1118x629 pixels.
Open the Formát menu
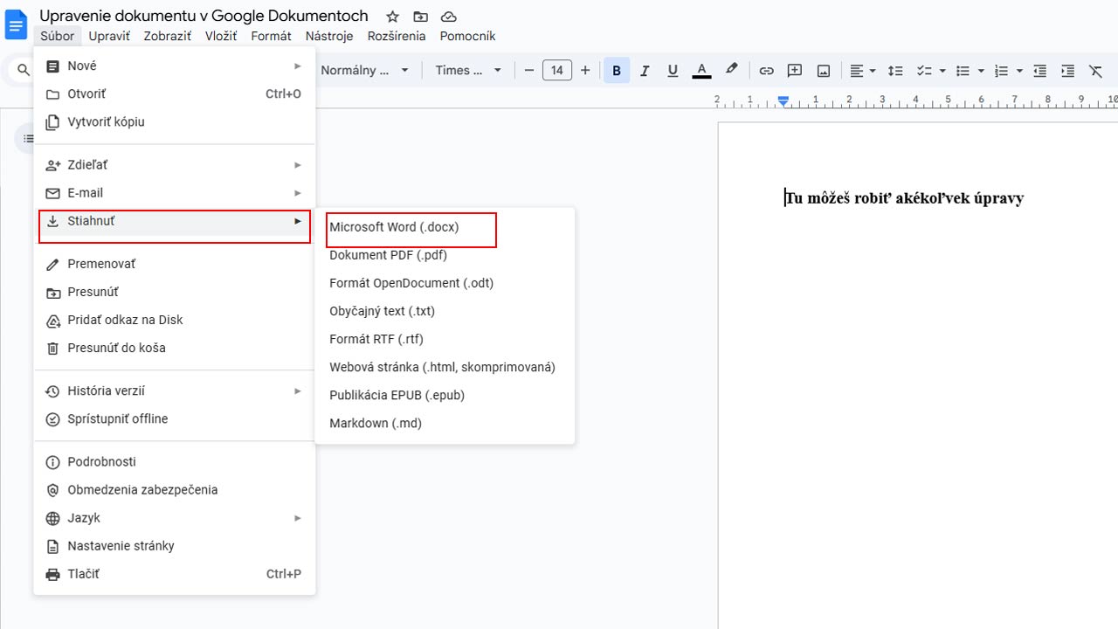pyautogui.click(x=271, y=36)
